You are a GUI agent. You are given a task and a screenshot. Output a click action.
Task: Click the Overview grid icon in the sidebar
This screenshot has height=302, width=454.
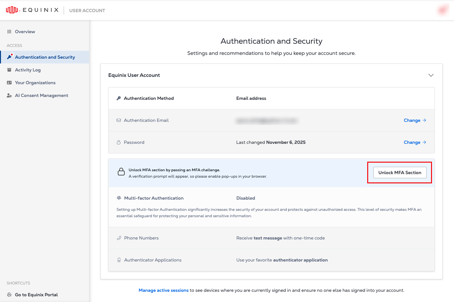point(9,32)
